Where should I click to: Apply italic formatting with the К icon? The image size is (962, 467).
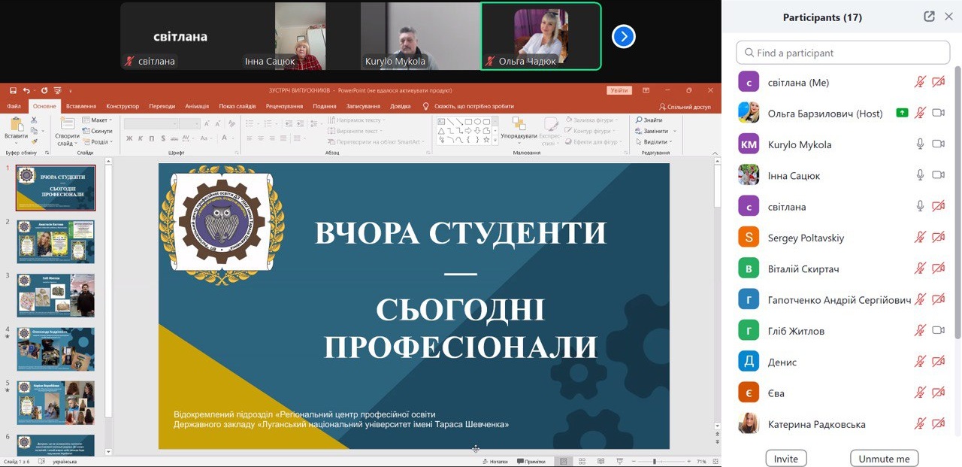141,138
